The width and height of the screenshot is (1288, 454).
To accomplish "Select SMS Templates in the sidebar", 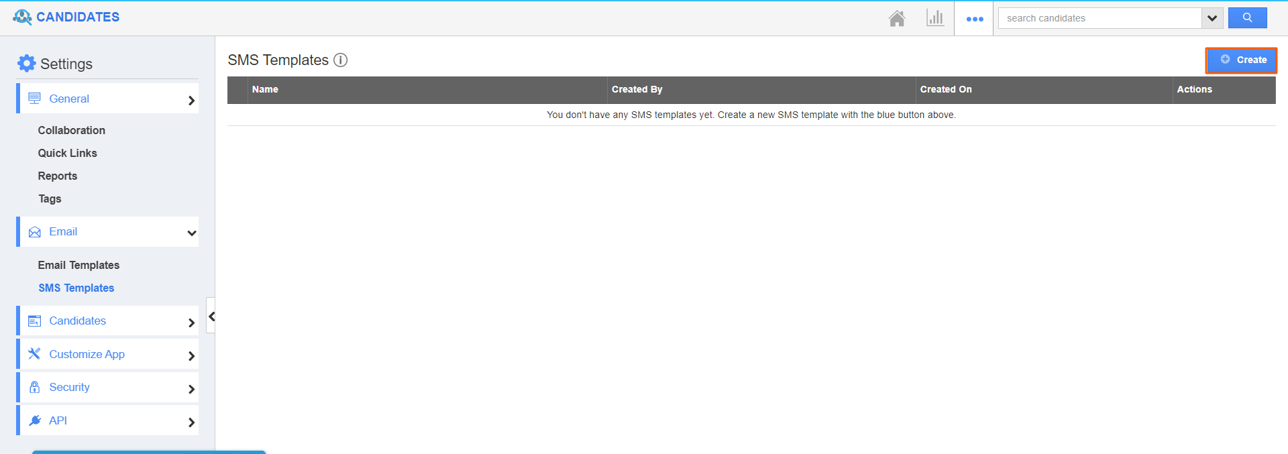I will (x=76, y=288).
